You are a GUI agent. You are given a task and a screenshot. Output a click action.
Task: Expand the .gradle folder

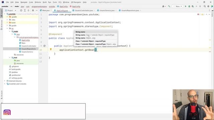coord(7,17)
